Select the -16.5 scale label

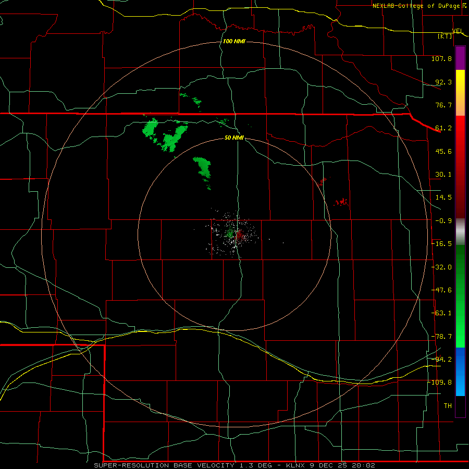click(x=441, y=244)
